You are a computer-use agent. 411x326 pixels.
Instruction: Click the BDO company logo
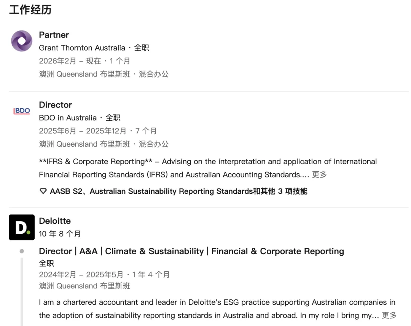22,111
